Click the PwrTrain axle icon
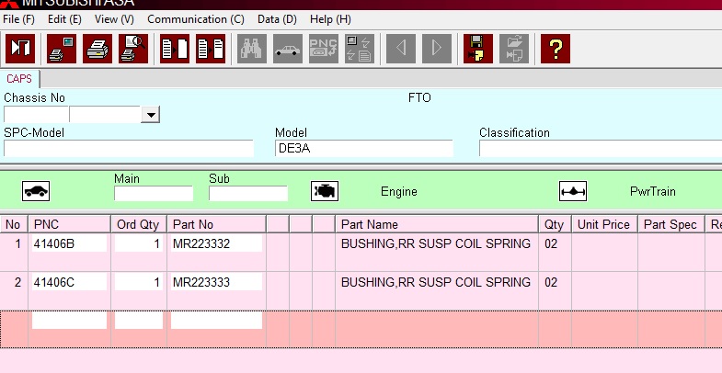Viewport: 722px width, 373px height. [x=573, y=191]
